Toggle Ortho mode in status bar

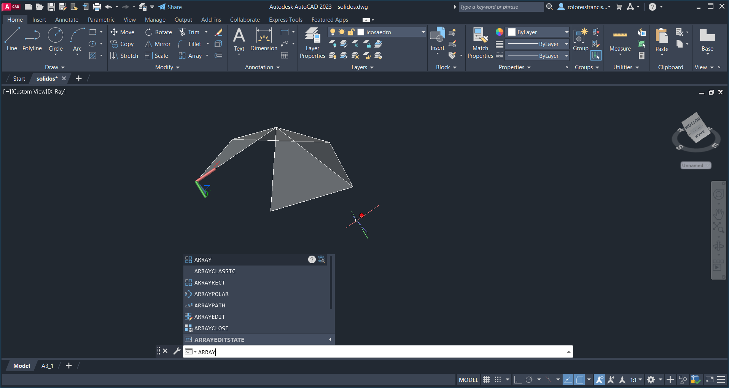pos(517,380)
